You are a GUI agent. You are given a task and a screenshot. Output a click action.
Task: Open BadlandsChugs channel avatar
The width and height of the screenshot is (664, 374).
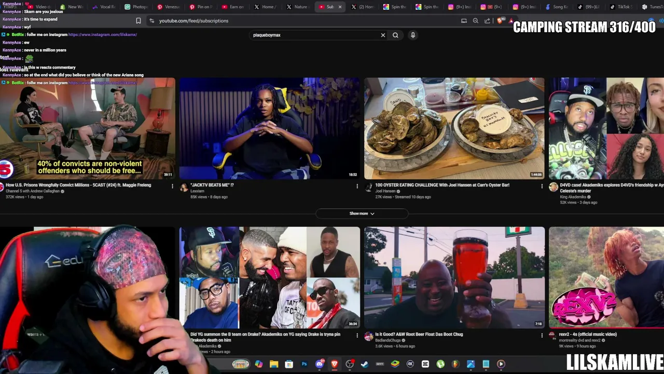click(x=368, y=337)
